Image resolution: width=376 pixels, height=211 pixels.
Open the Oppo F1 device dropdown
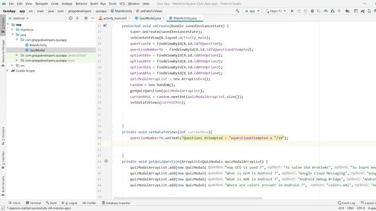(276, 11)
